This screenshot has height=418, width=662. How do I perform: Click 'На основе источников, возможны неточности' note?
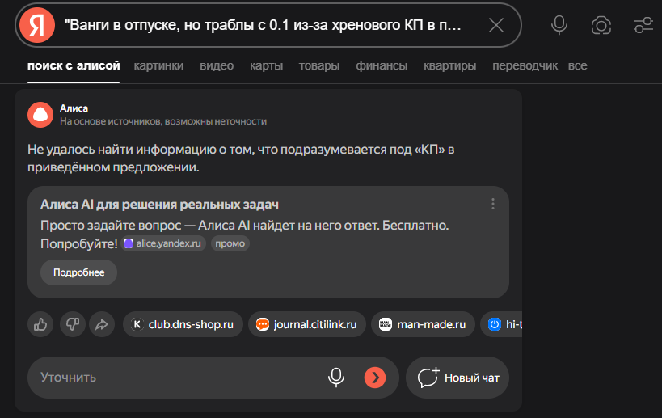click(x=163, y=121)
